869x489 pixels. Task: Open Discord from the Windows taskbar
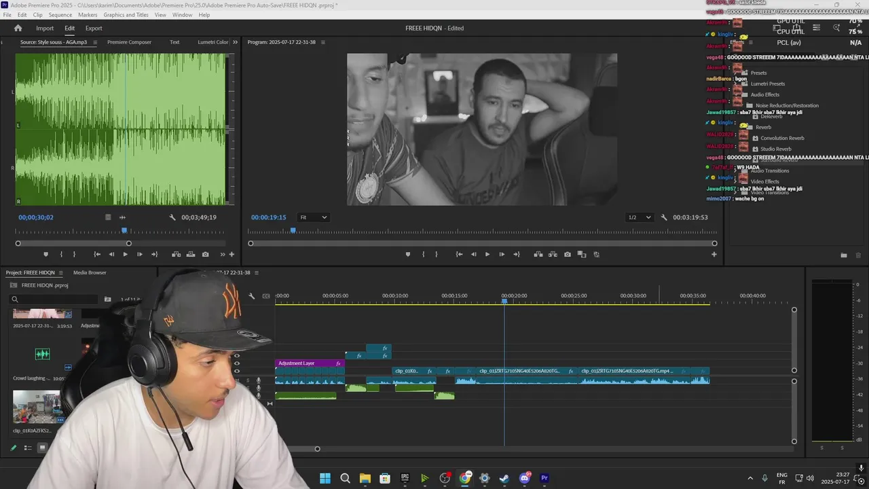coord(524,478)
